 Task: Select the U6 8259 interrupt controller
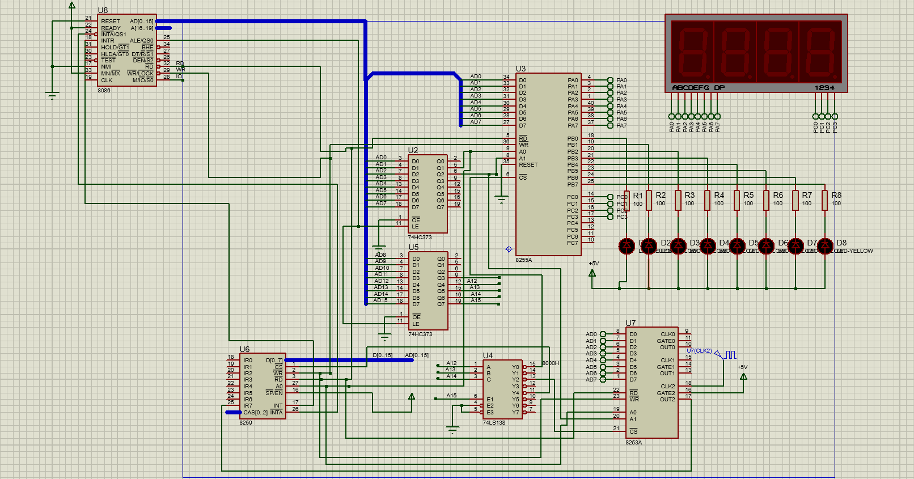[x=263, y=386]
